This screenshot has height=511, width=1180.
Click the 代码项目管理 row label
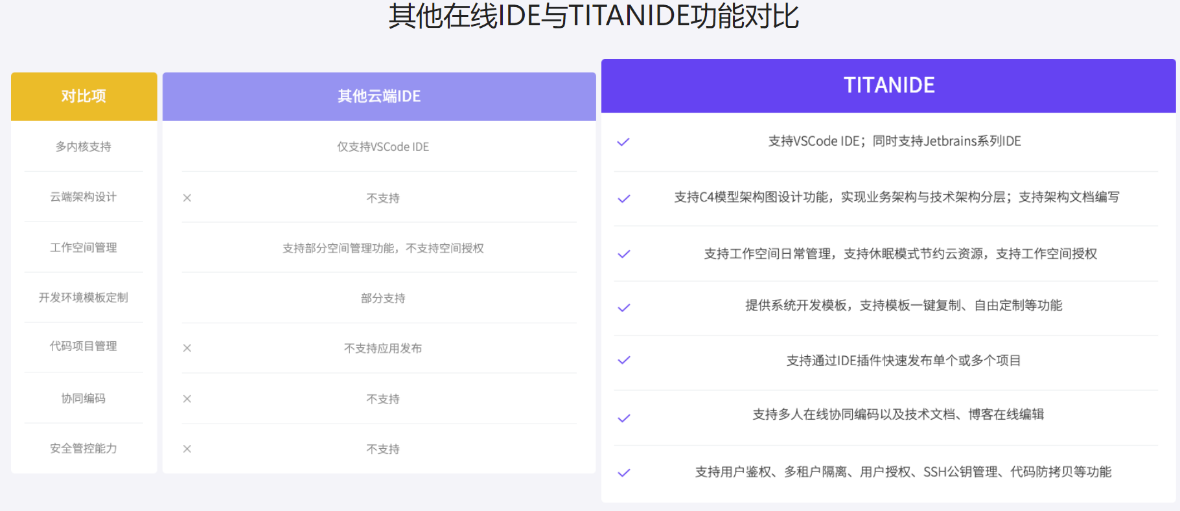point(84,346)
